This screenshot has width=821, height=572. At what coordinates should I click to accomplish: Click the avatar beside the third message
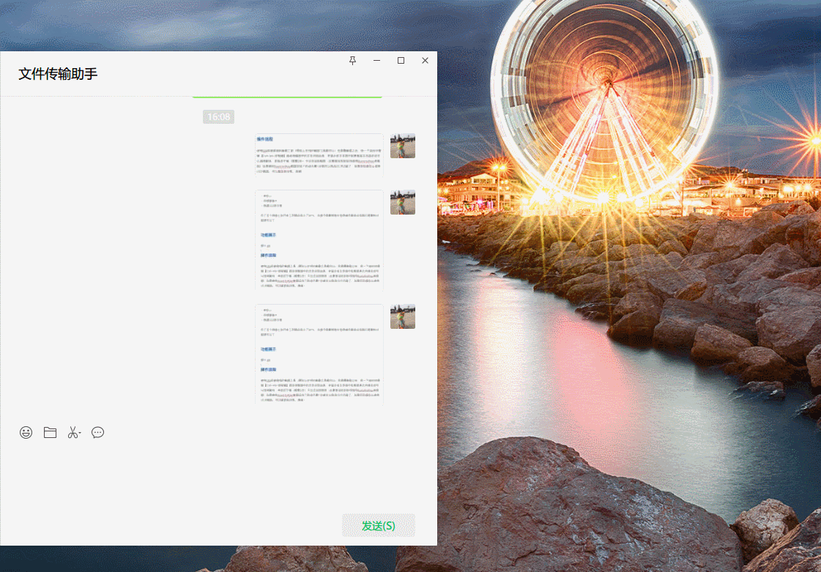click(x=403, y=316)
